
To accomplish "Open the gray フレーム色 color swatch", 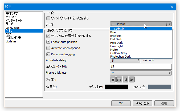I will pos(159,87).
